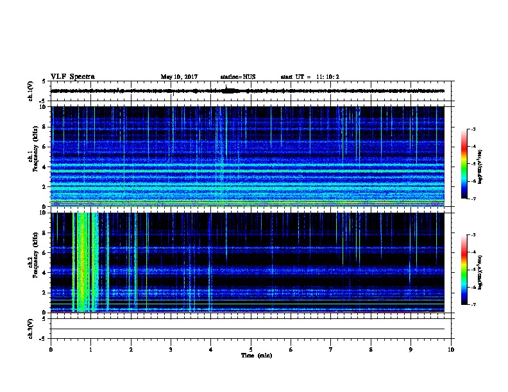Click the ch.2 spectrogram color bar

coord(464,270)
